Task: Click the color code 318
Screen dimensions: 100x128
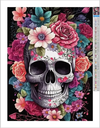Action: pos(98,35)
